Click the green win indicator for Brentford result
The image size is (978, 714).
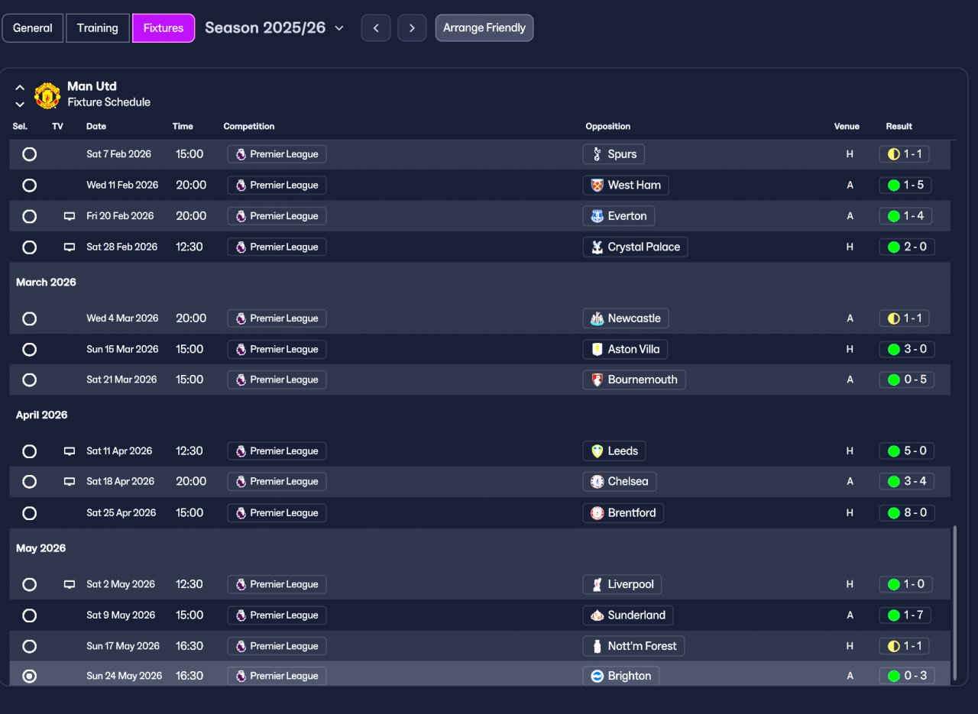(893, 512)
